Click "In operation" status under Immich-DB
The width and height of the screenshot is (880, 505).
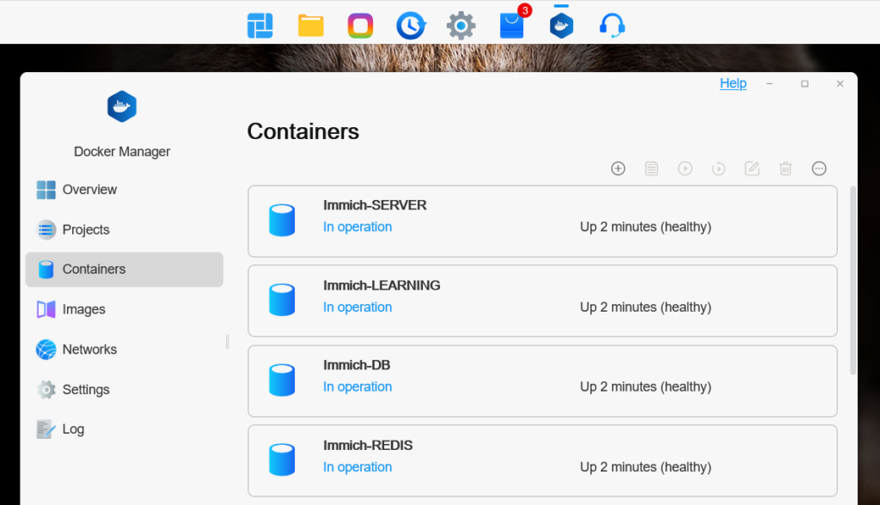[x=357, y=387]
